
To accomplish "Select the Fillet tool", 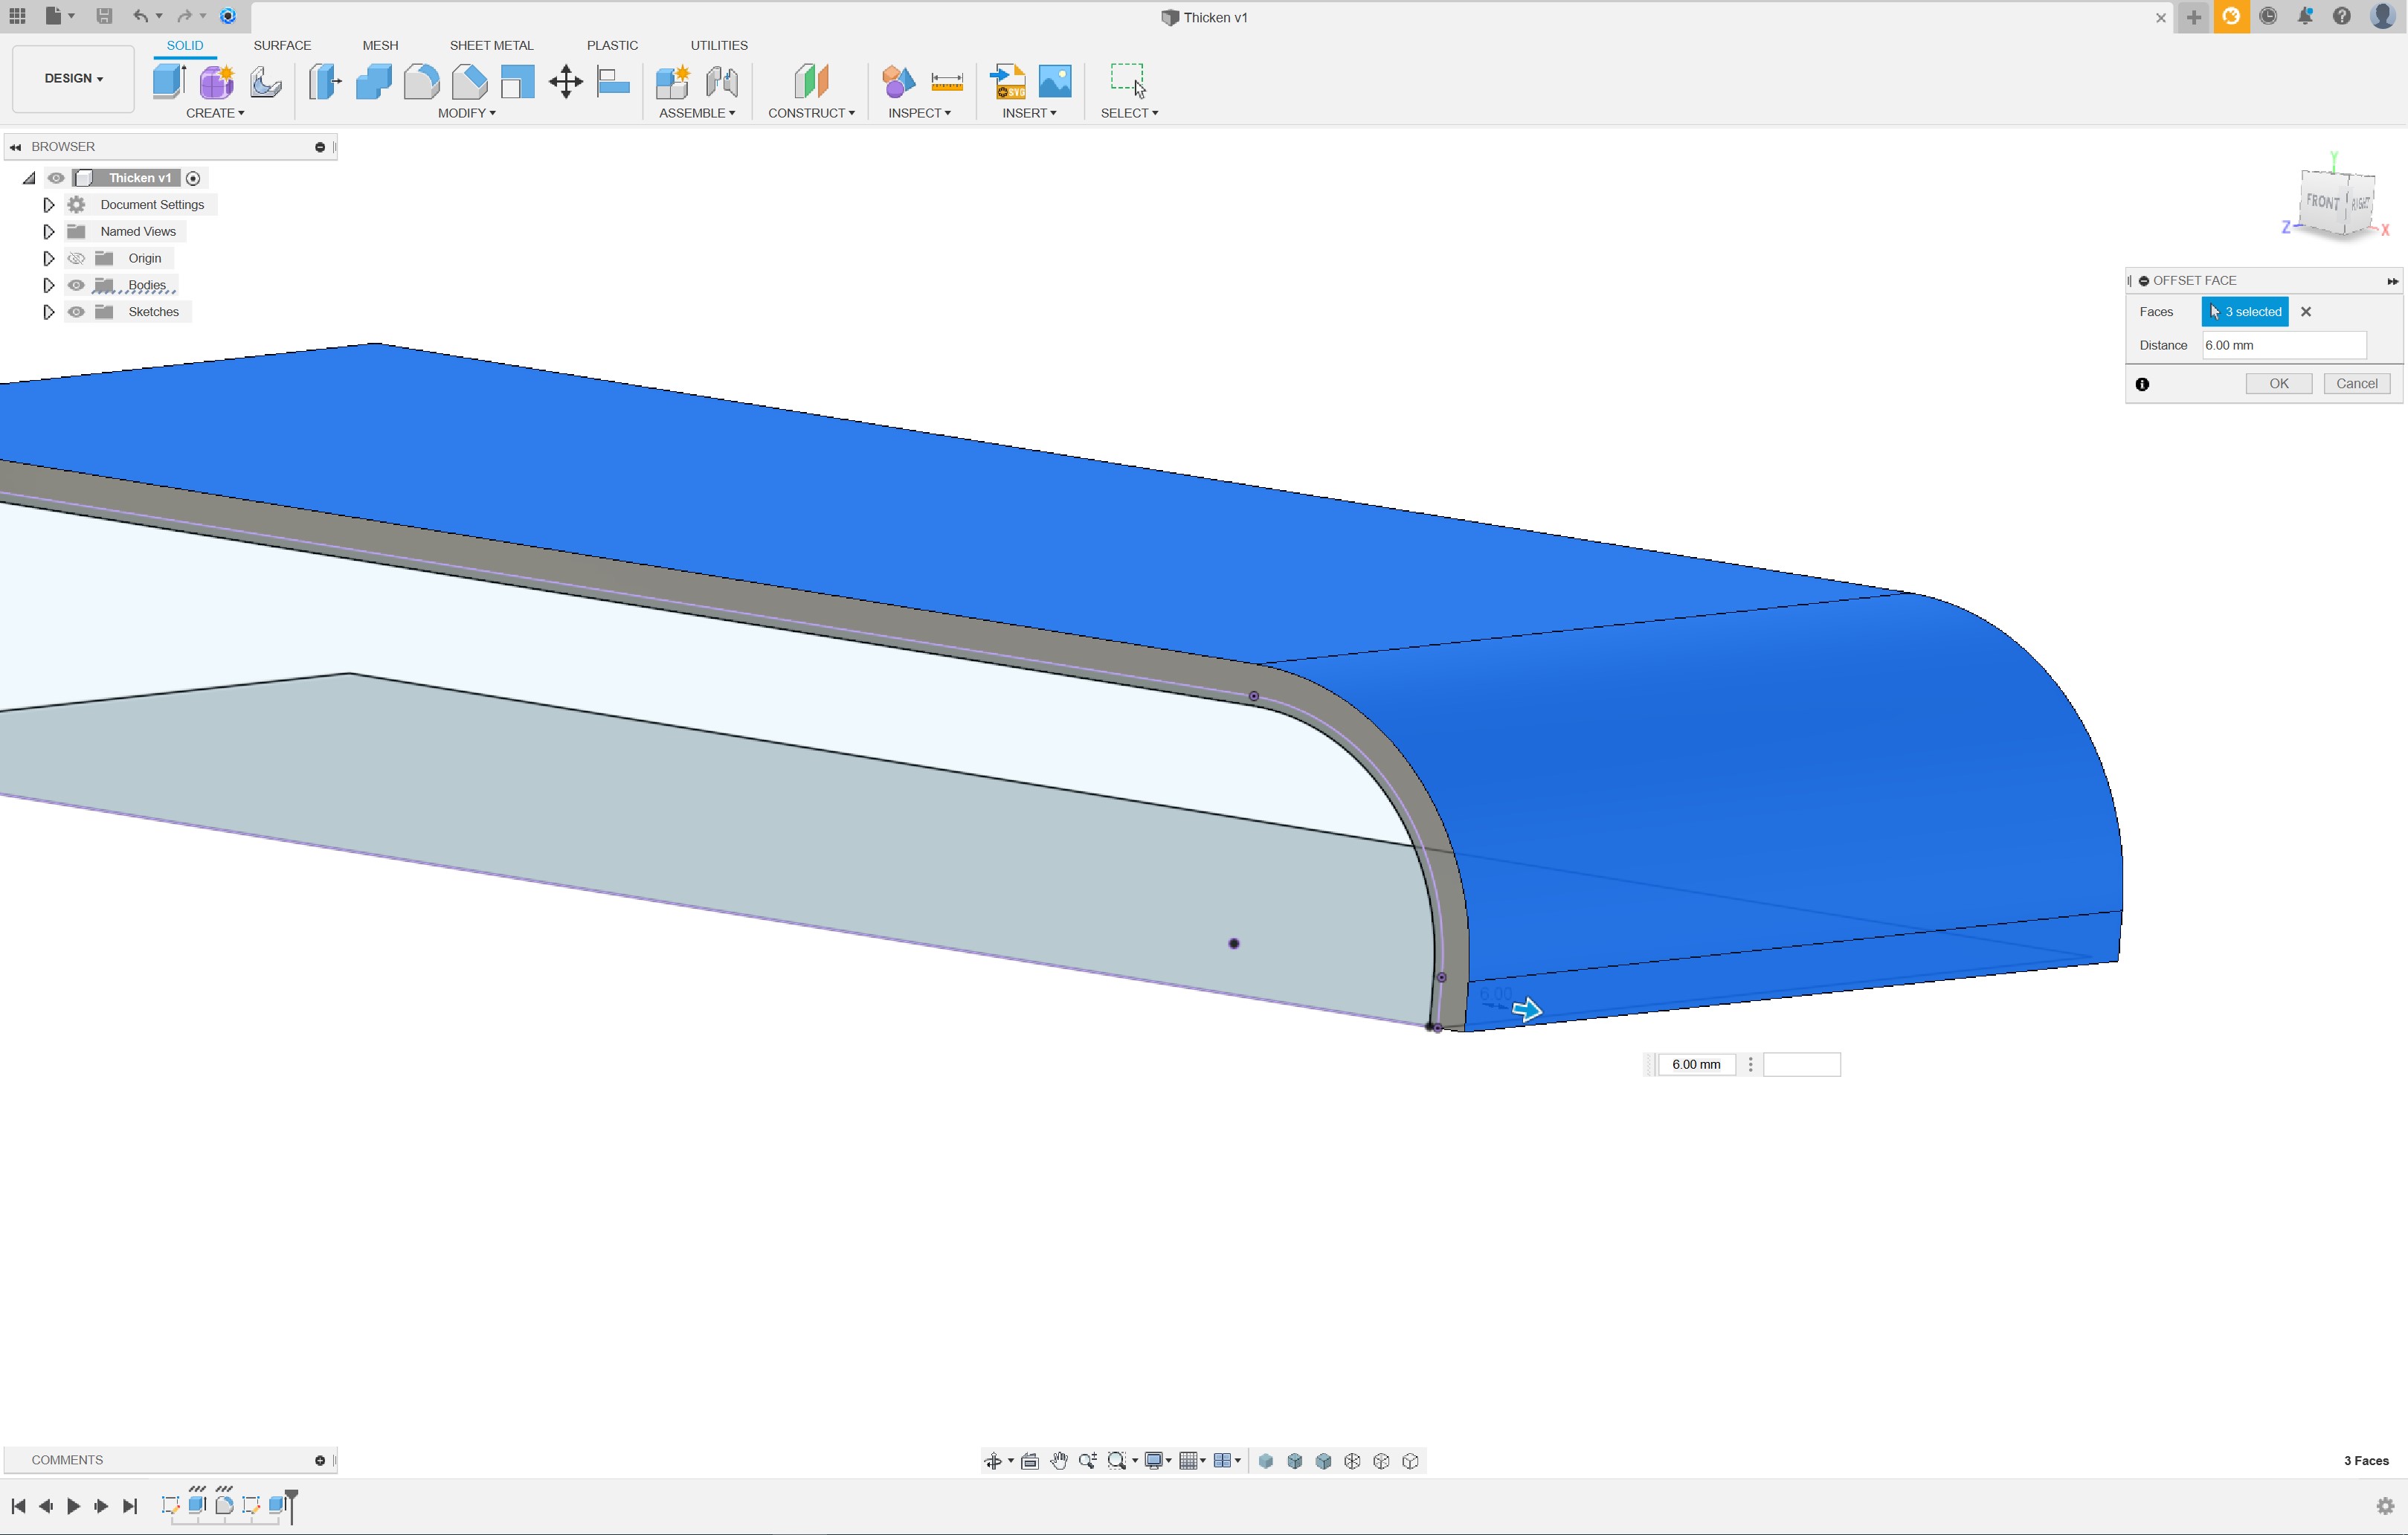I will (x=421, y=81).
